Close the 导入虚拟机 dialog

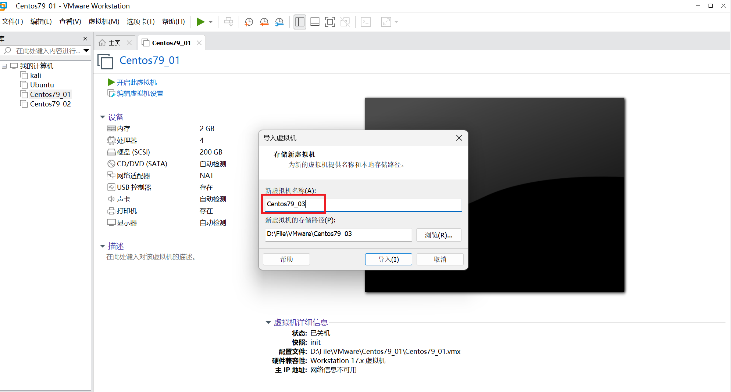tap(459, 138)
